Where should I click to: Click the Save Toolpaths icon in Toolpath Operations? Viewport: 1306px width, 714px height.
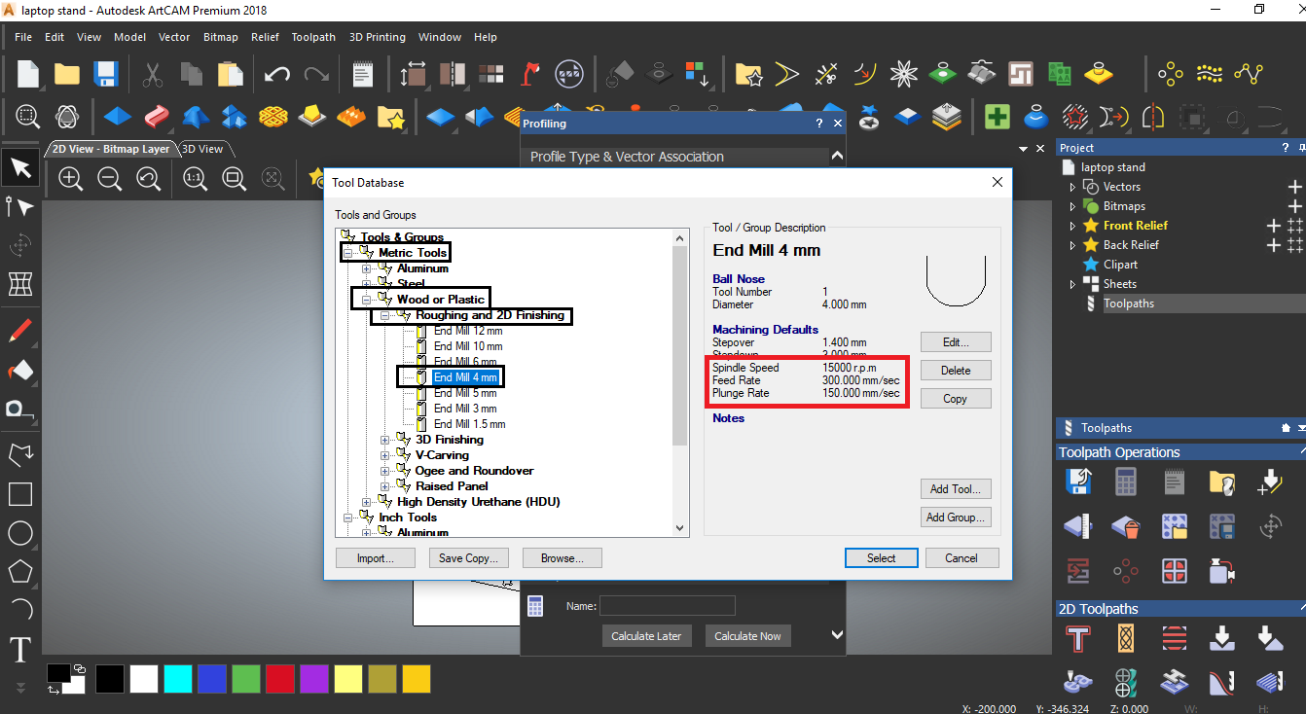[1077, 481]
